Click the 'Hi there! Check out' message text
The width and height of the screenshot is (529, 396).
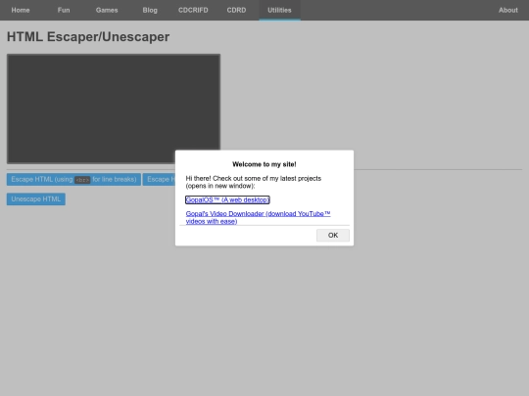coord(254,182)
